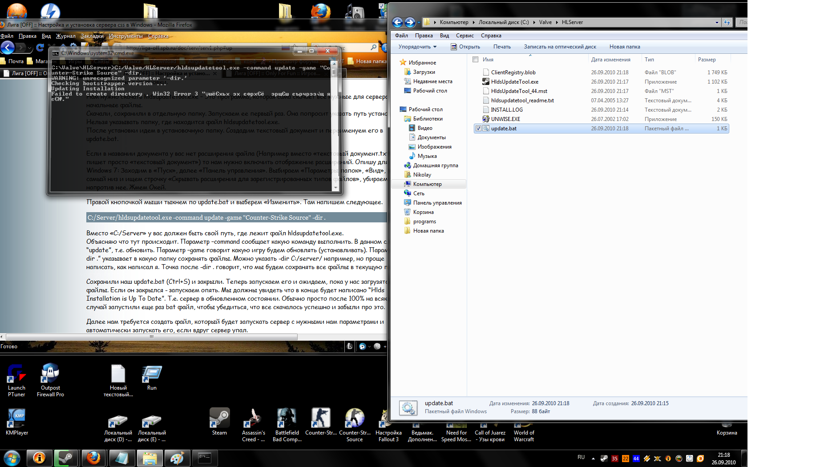
Task: Click the Firefox horizontal scrollbar
Action: coord(151,337)
